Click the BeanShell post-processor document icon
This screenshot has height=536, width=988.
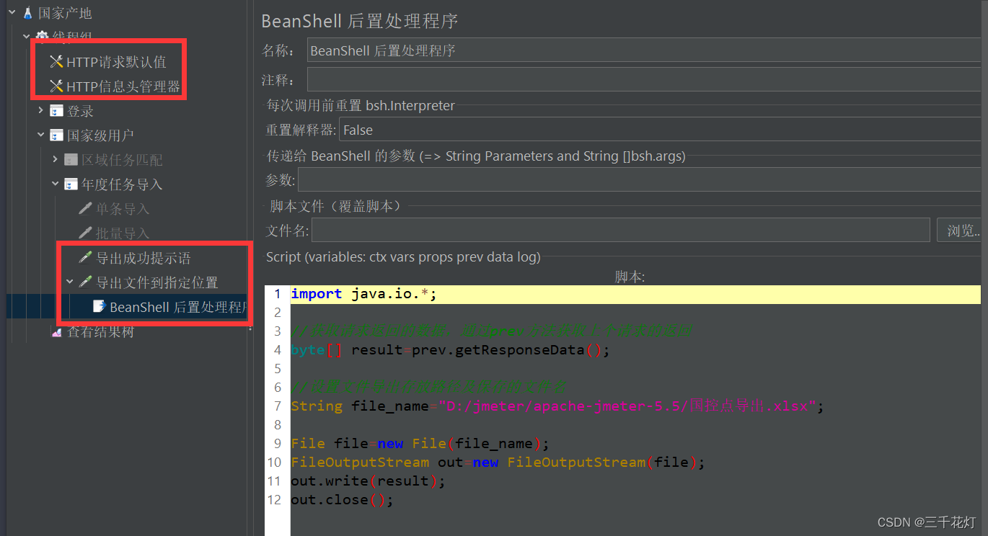pos(100,306)
